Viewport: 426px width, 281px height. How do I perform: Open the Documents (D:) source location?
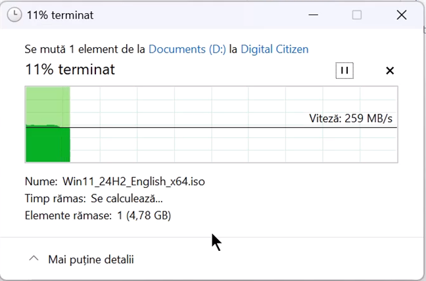[187, 49]
